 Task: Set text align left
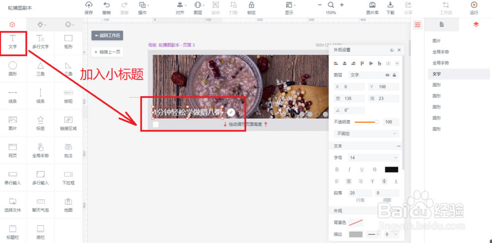point(337,181)
